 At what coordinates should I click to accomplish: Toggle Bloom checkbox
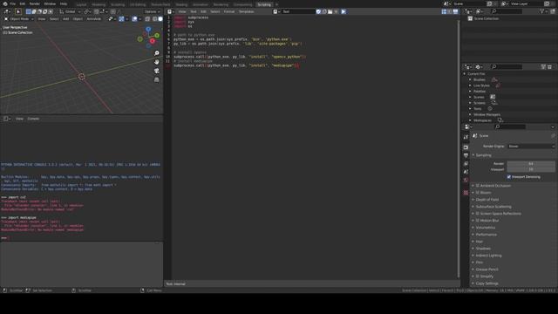478,193
